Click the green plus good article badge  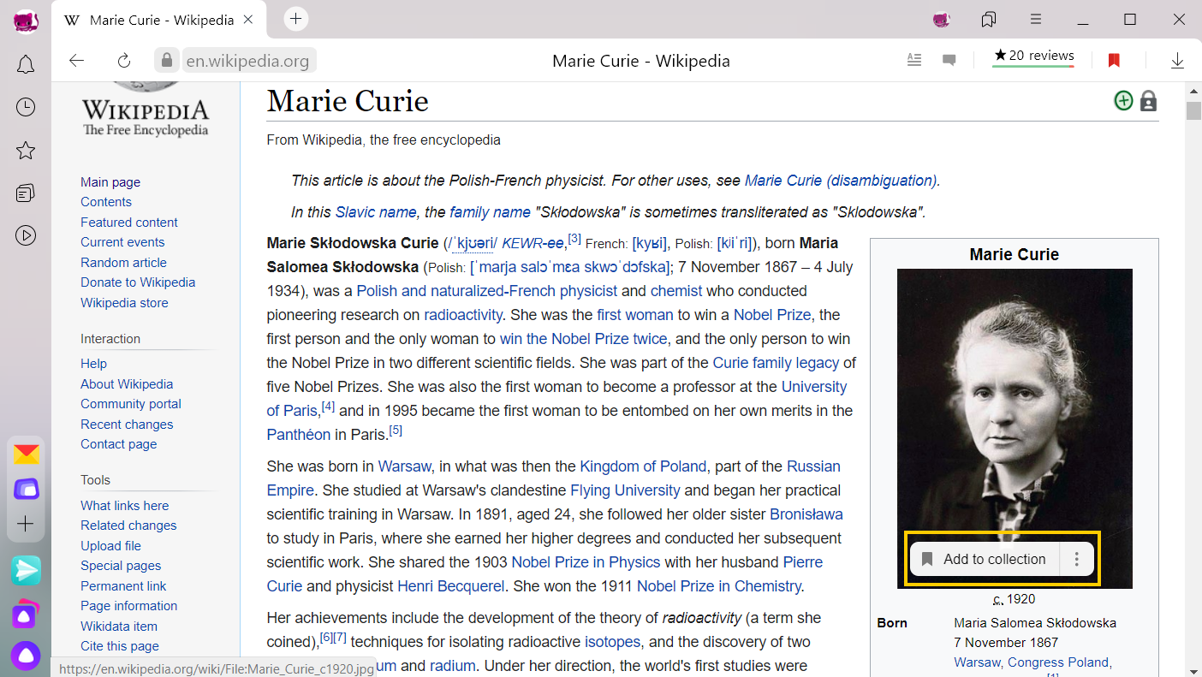(1123, 101)
